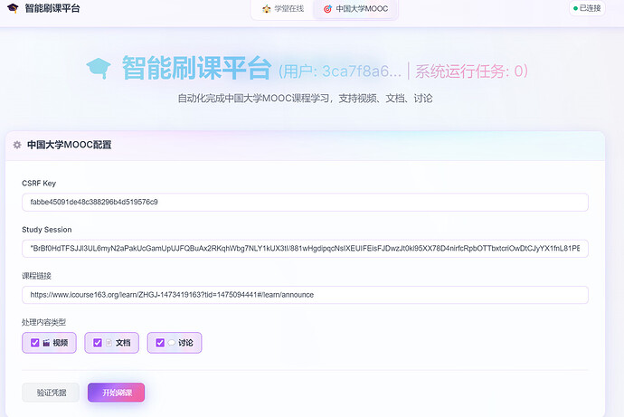Click the 已连接 connection status badge
This screenshot has width=624, height=417.
coord(587,8)
